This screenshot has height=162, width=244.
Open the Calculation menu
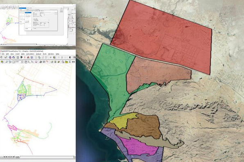click(30, 54)
